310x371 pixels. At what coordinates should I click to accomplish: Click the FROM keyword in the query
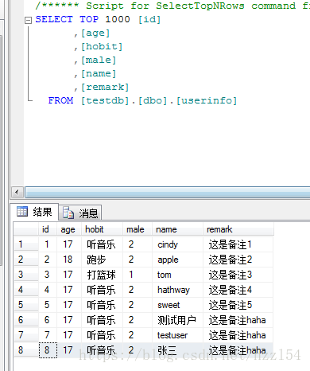tap(60, 100)
